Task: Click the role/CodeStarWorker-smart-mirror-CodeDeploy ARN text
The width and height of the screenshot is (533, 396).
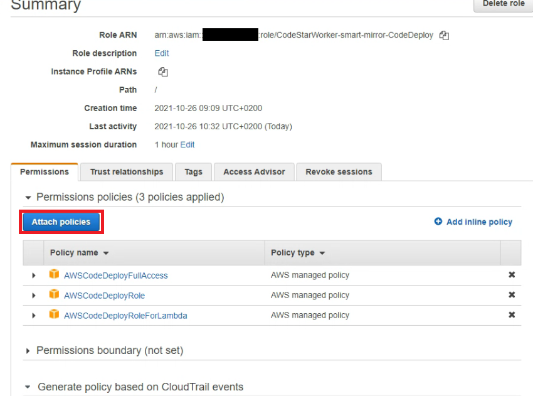Action: [x=347, y=35]
